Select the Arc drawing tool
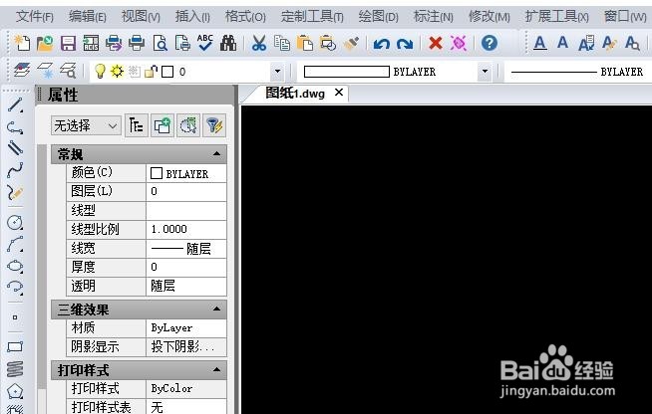652x414 pixels. (15, 245)
